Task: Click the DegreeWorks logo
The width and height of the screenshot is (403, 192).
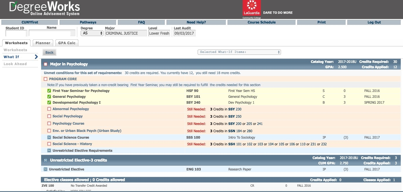Action: tap(44, 9)
